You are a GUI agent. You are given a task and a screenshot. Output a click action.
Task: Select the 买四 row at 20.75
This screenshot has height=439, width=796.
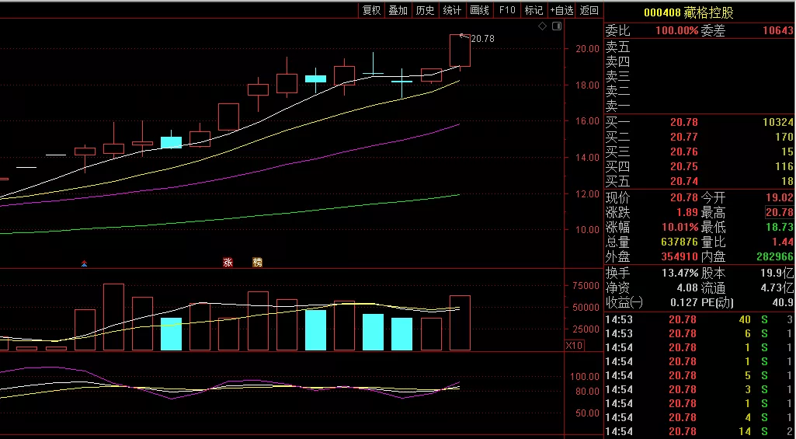(700, 166)
